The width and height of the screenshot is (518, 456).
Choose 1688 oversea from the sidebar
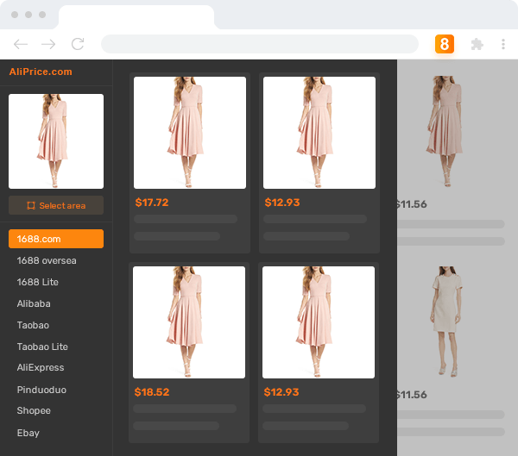tap(47, 260)
